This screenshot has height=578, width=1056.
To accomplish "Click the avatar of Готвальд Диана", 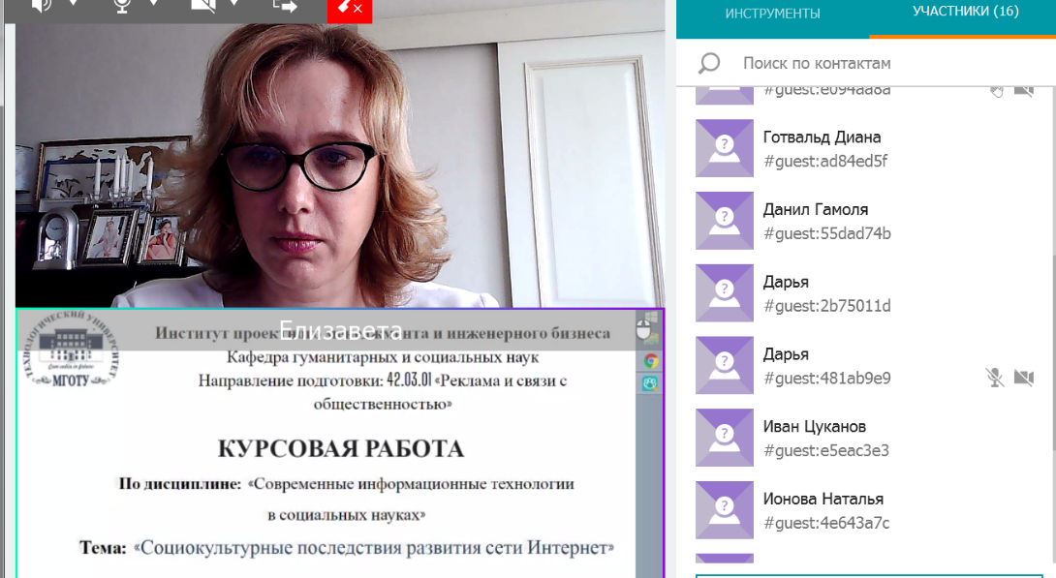I will pos(725,148).
